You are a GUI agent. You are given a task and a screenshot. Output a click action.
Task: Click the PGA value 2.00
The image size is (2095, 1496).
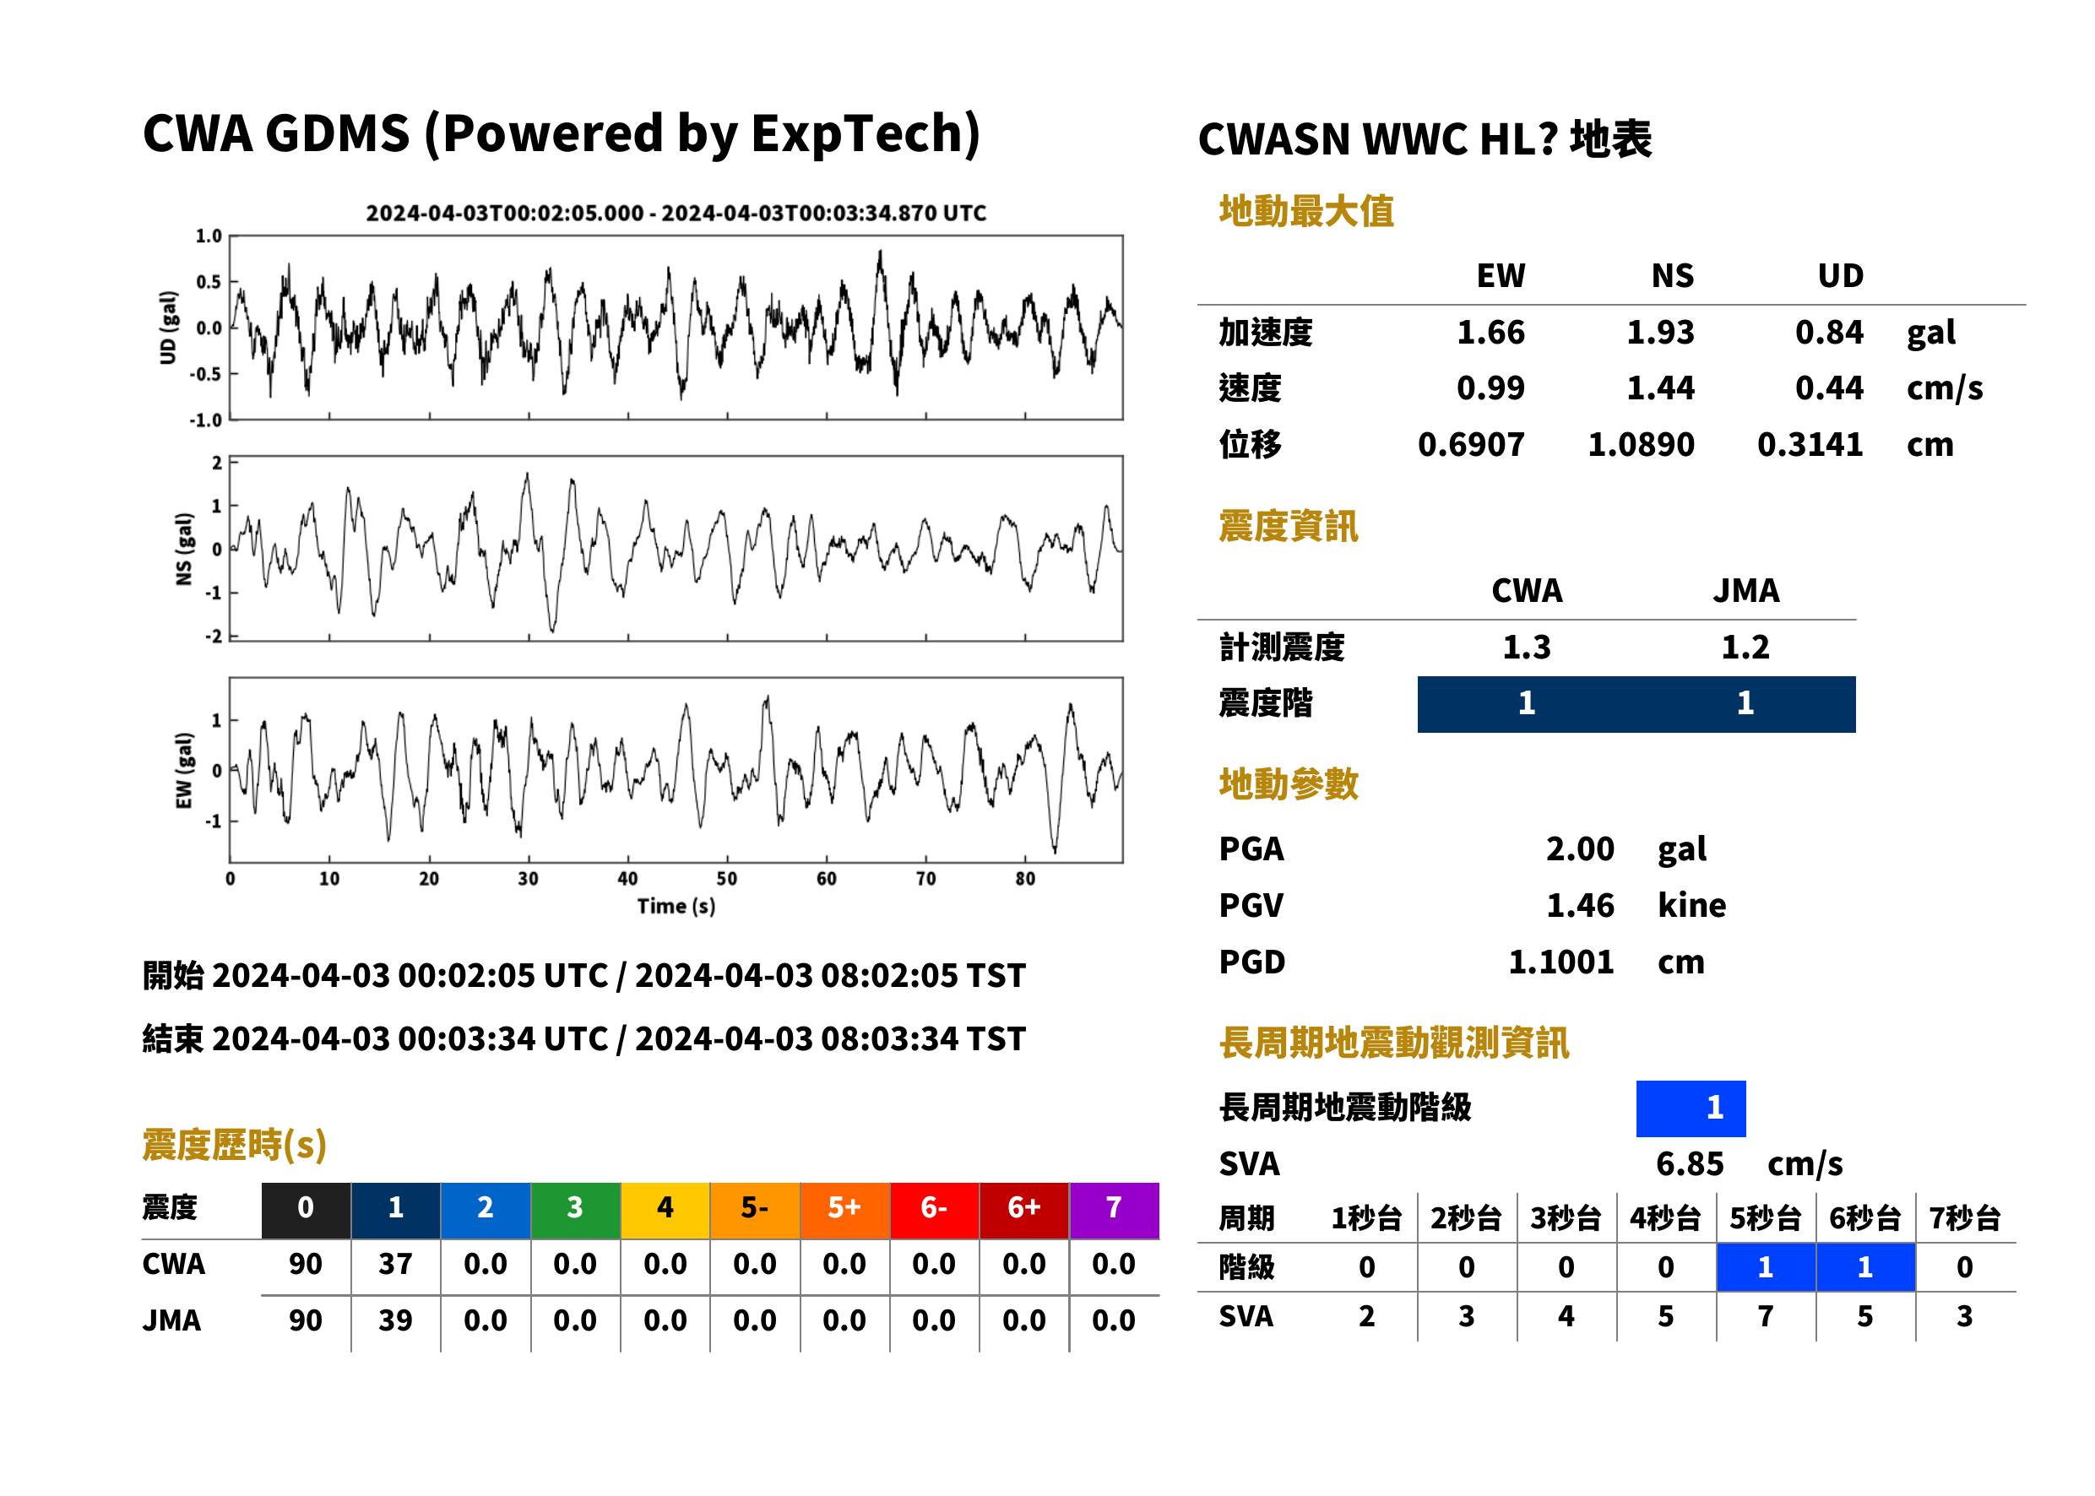point(1580,848)
